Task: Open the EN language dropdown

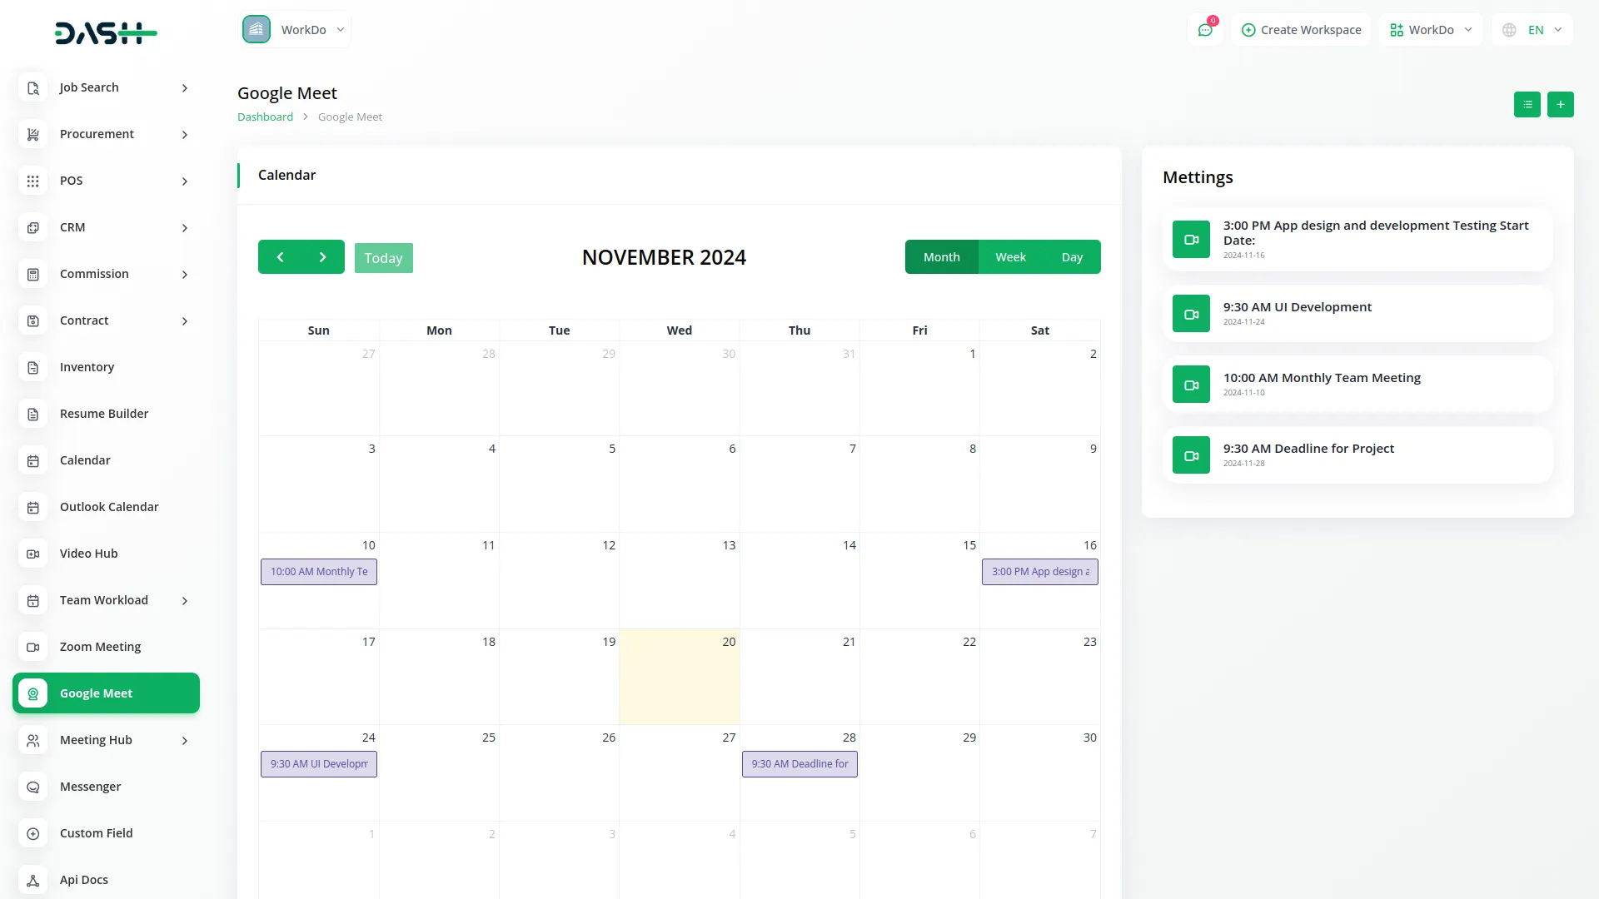Action: pyautogui.click(x=1533, y=30)
